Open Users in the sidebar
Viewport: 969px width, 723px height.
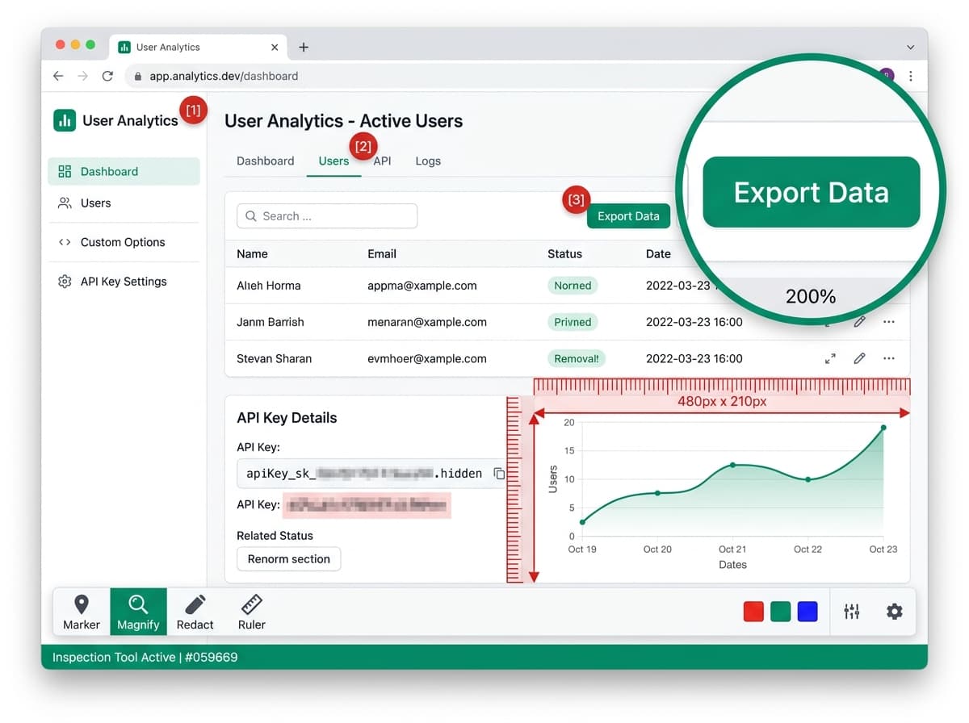click(x=124, y=203)
